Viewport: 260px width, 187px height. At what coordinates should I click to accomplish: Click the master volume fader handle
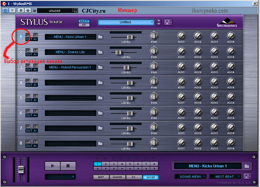(21, 169)
